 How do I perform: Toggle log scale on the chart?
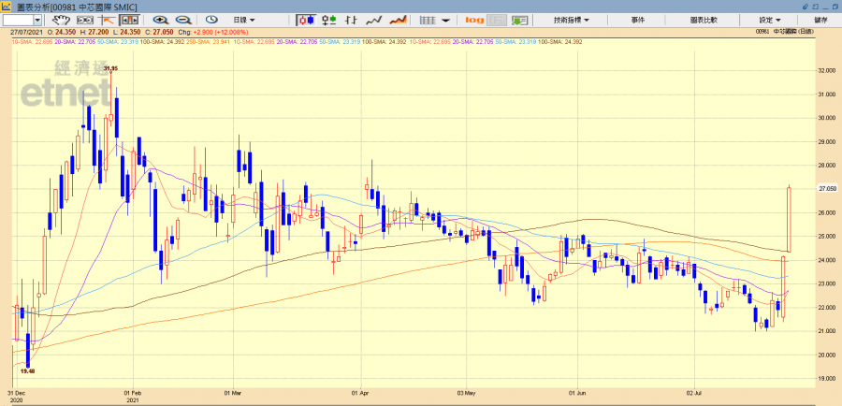pos(474,20)
